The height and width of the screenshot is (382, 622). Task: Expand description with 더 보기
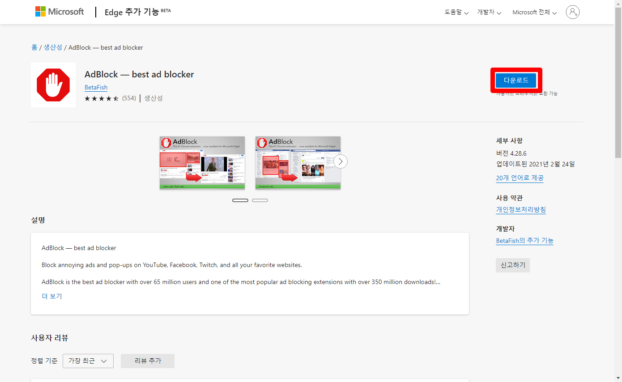[x=52, y=296]
